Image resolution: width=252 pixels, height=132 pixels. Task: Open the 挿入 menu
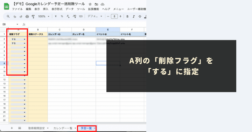(45, 9)
